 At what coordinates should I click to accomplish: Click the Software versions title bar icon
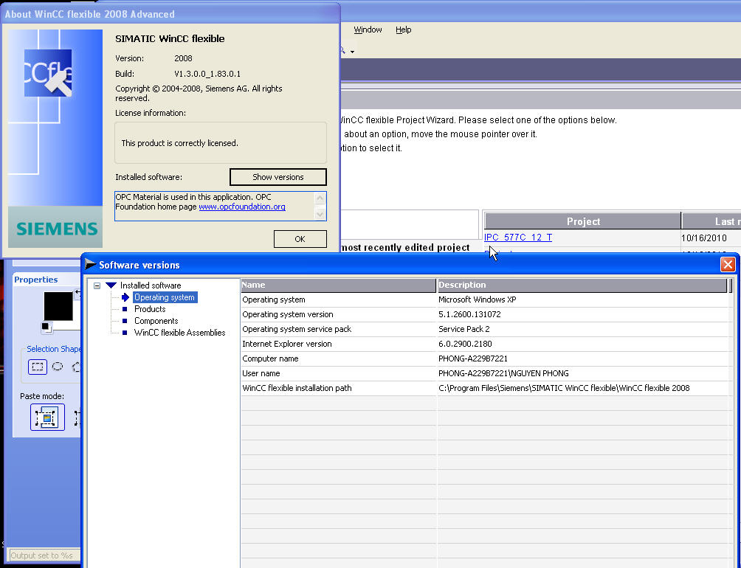91,265
